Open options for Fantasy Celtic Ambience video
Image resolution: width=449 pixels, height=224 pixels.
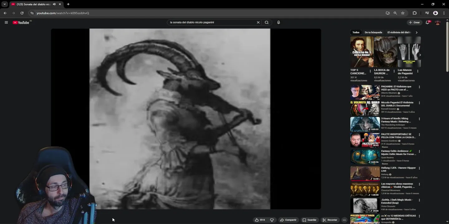[x=419, y=152]
